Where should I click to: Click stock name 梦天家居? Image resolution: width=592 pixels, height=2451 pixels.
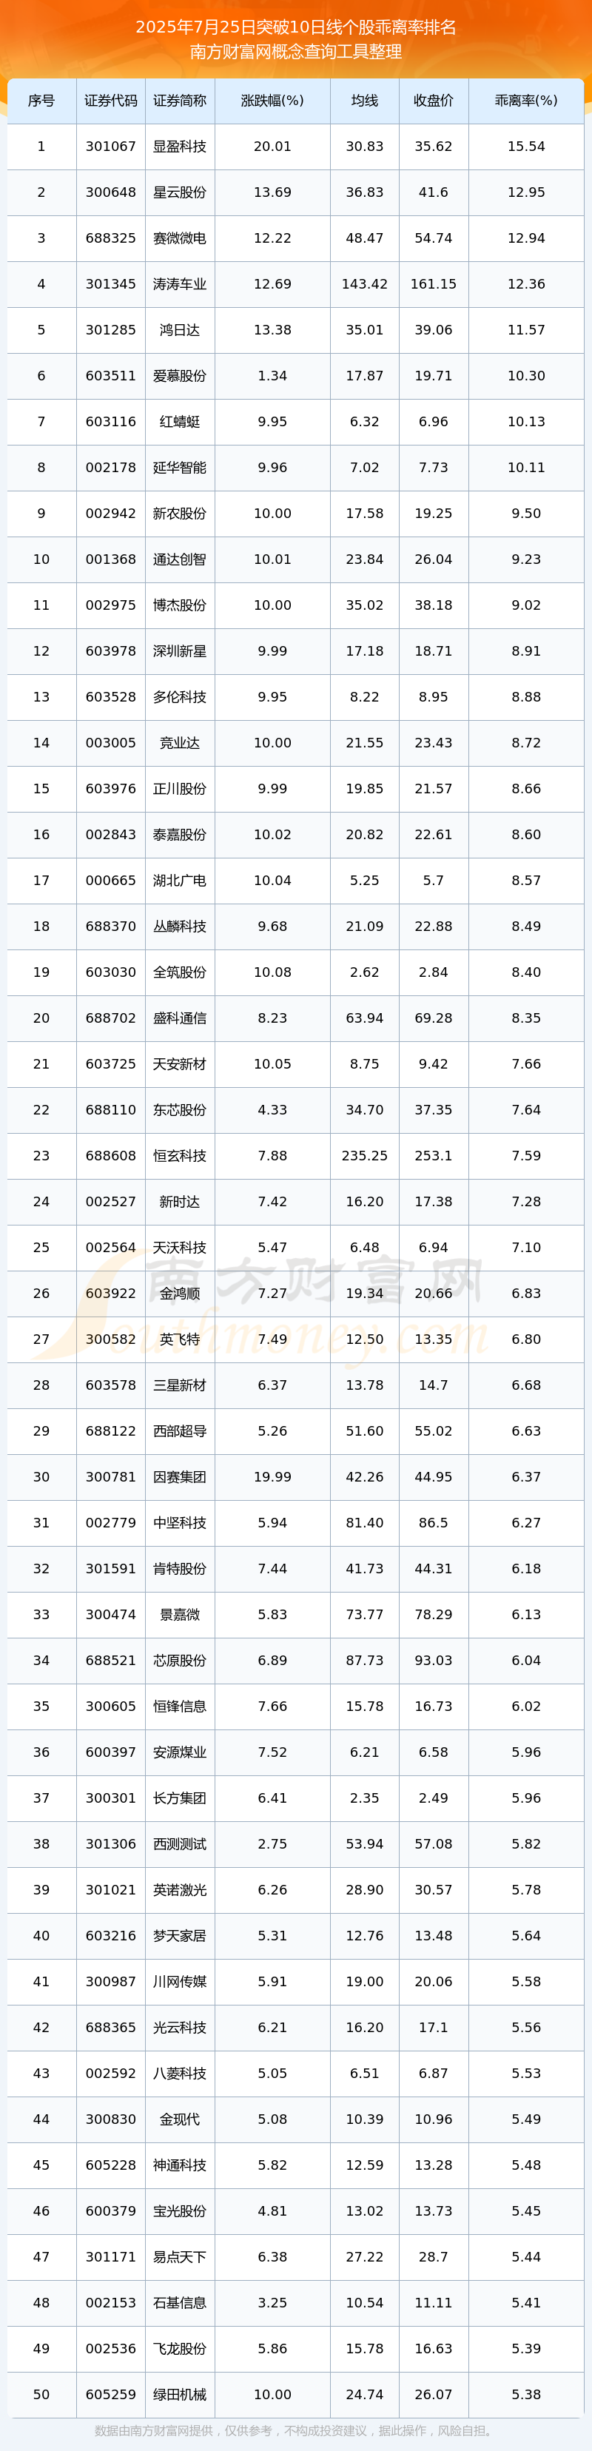tap(180, 1935)
